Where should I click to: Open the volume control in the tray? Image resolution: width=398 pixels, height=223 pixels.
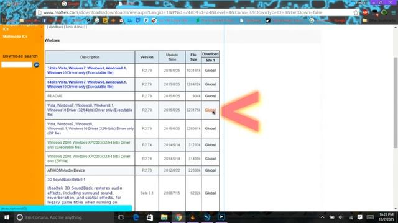click(341, 217)
